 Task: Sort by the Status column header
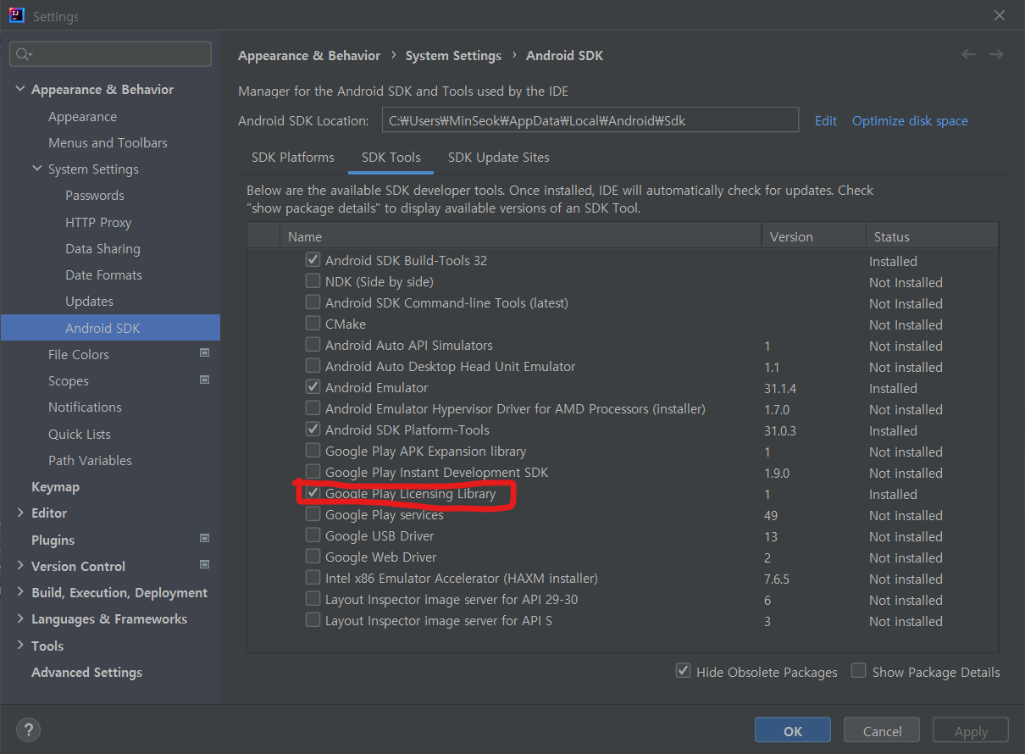[x=931, y=236]
